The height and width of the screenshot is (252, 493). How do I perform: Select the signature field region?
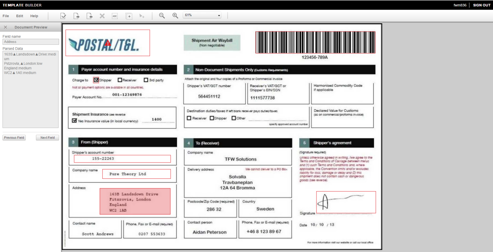(346, 202)
